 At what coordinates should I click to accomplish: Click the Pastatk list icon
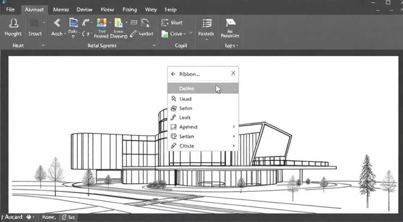(207, 23)
